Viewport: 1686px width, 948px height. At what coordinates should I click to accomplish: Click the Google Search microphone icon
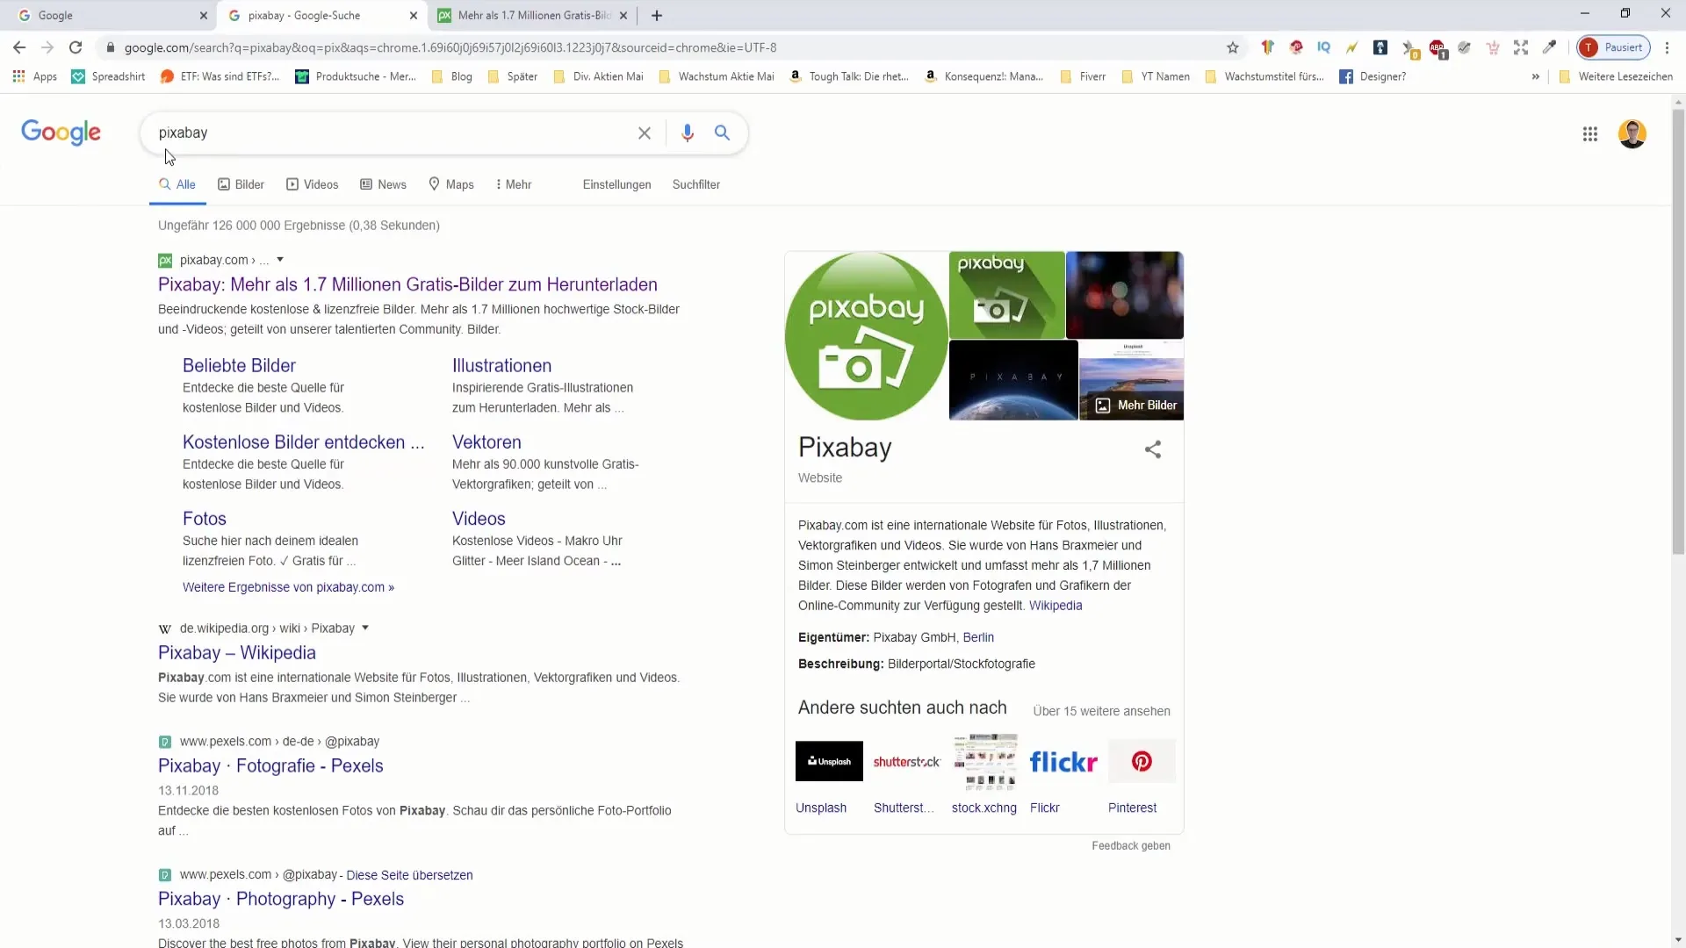[687, 132]
